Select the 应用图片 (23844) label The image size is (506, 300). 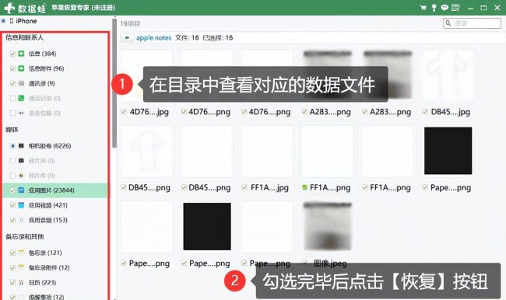pyautogui.click(x=51, y=190)
